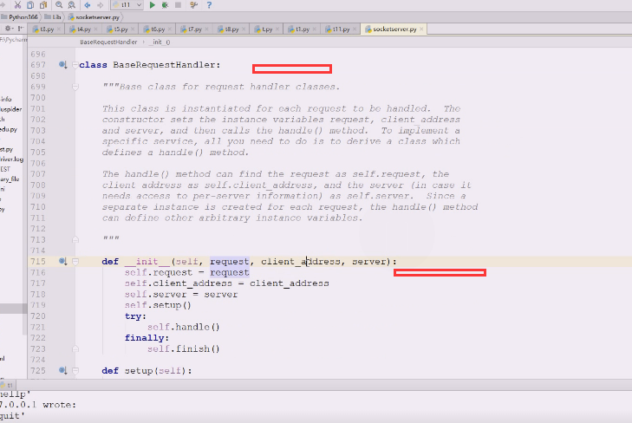
Task: Close the t11.py tab
Action: point(355,29)
